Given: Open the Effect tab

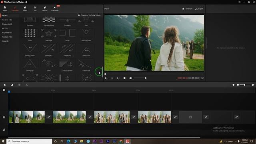Looking at the screenshot, I should click(25, 9).
